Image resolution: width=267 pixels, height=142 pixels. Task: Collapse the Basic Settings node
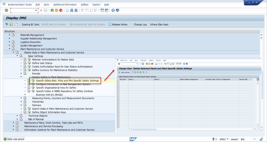(17, 56)
